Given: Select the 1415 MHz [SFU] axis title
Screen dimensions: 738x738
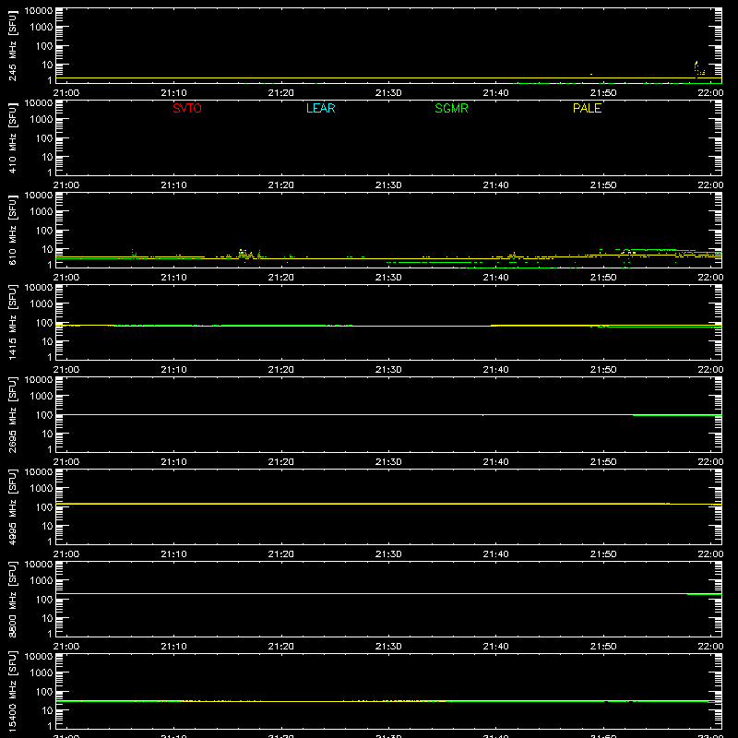Looking at the screenshot, I should point(12,322).
